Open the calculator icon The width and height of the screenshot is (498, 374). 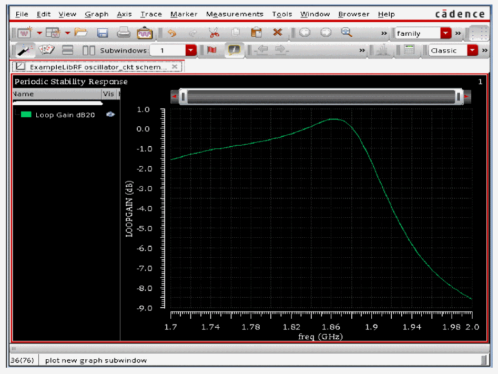pyautogui.click(x=409, y=50)
